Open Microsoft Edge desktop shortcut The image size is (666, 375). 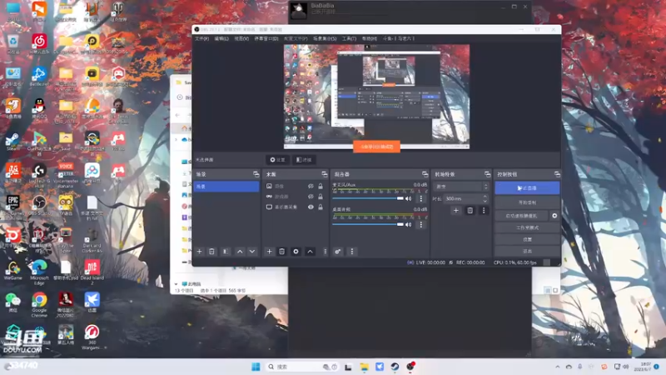click(x=39, y=272)
